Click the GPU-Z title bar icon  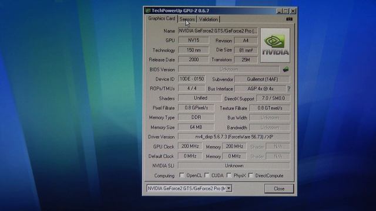tap(147, 11)
